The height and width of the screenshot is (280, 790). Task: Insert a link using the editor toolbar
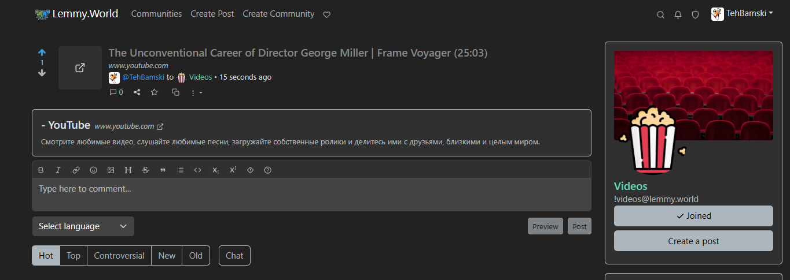(76, 170)
